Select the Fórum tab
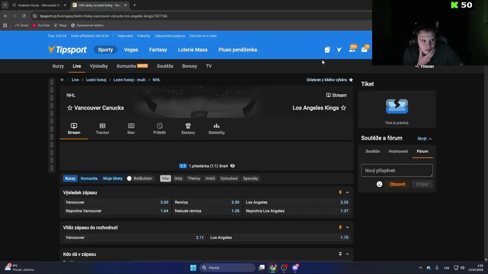Image resolution: width=488 pixels, height=274 pixels. coord(422,151)
